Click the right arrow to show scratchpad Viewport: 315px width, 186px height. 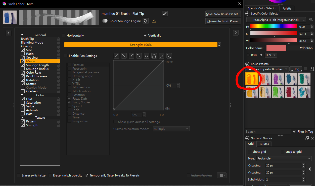click(x=236, y=33)
